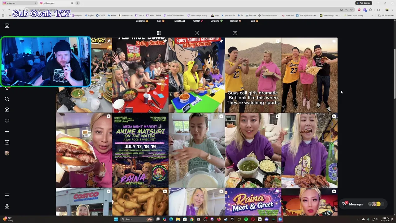Open the PayPal bookmark
Viewport: 396px width, 223px height.
click(x=89, y=15)
